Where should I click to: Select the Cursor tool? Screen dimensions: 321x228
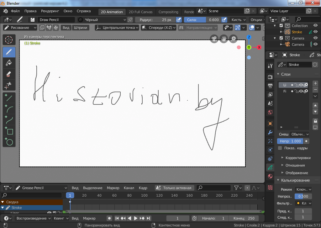[9, 40]
